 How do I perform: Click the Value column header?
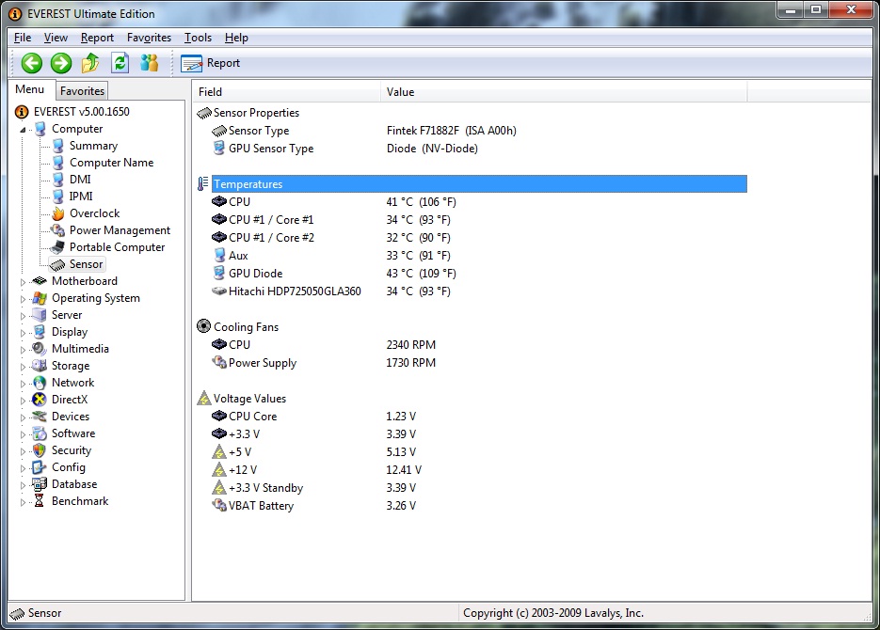click(400, 92)
